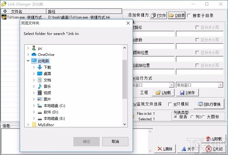Click info panel scroll down arrow
This screenshot has height=155, width=228.
tap(150, 151)
